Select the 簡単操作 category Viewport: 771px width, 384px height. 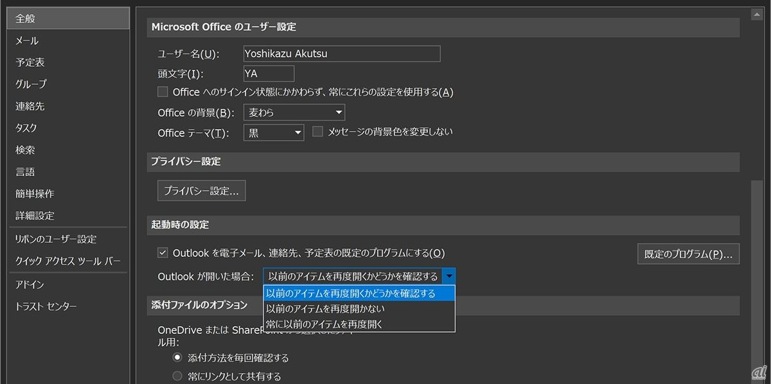pos(68,193)
